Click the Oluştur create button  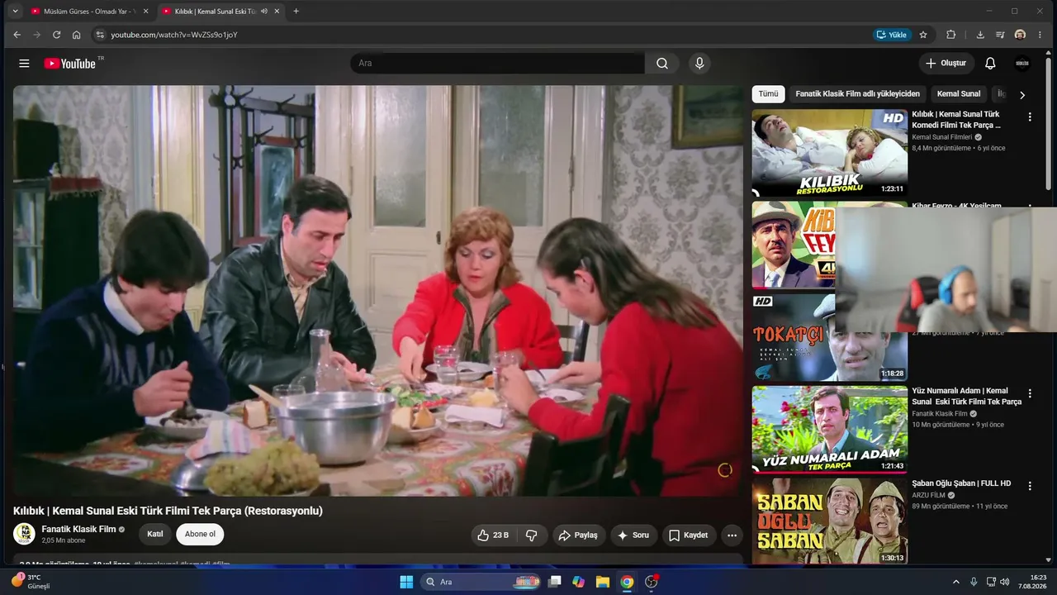coord(946,64)
